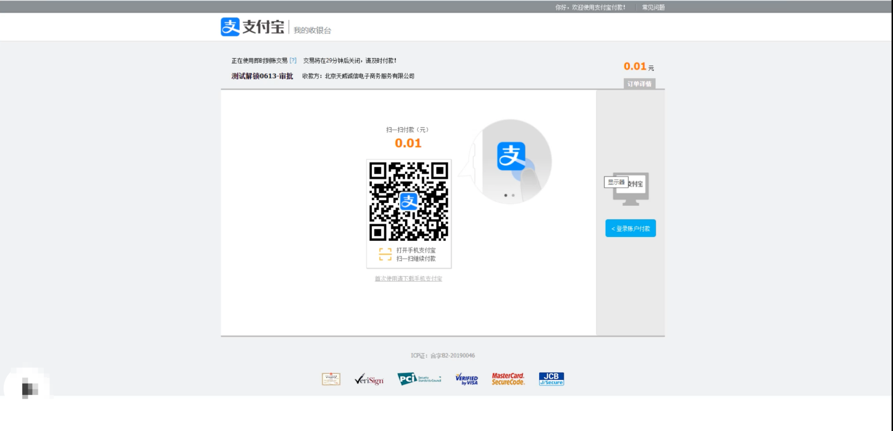Open the 首次使用请下载手机支付宝 link
Screen dimensions: 893x431
point(409,279)
